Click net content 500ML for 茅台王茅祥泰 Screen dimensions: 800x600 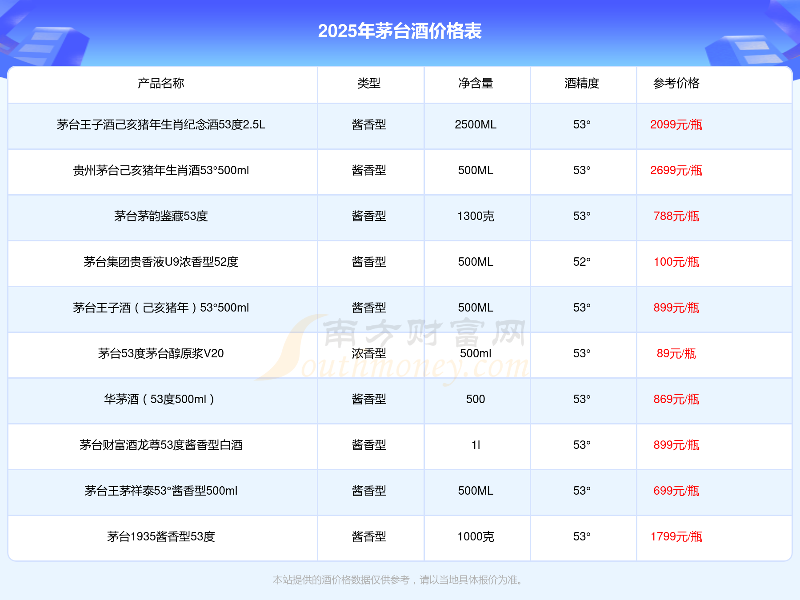point(476,491)
